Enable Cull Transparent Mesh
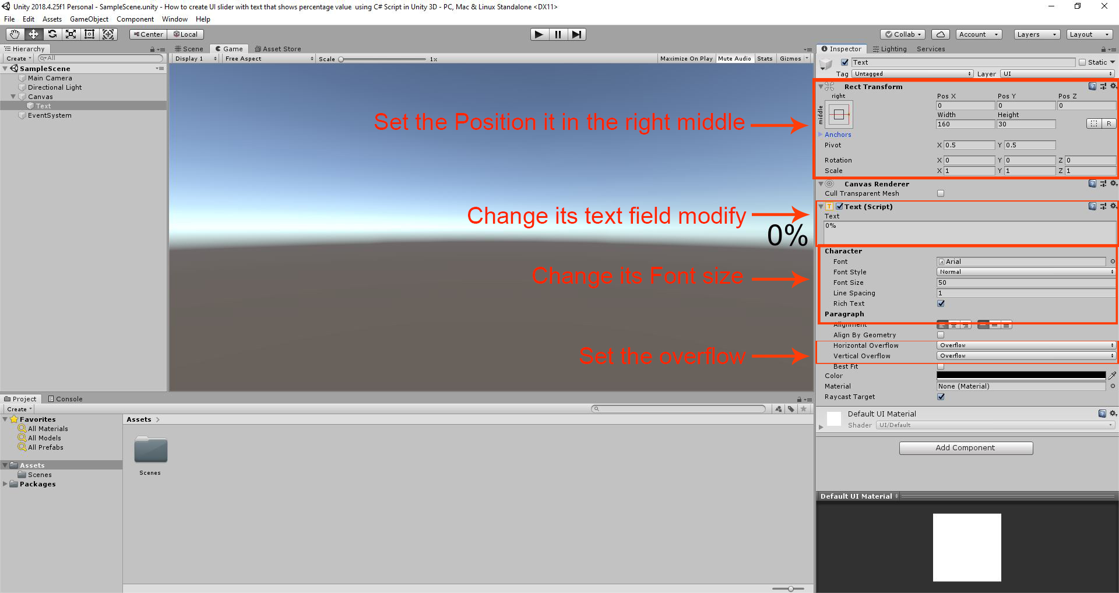The image size is (1119, 593). pyautogui.click(x=941, y=193)
